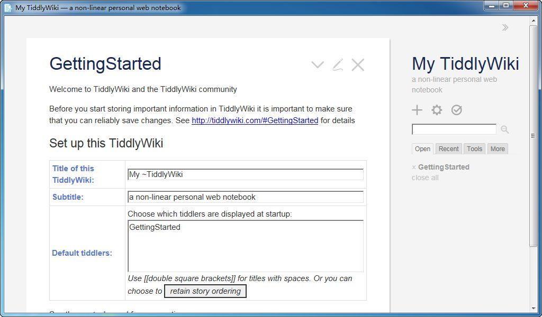Maximize the My TiddlyWiki window
Image resolution: width=542 pixels, height=317 pixels.
505,5
